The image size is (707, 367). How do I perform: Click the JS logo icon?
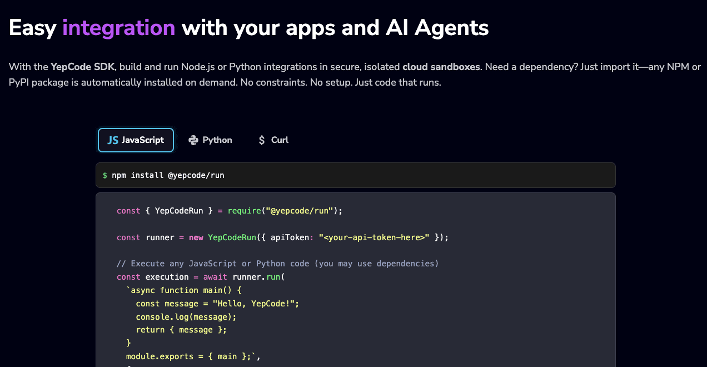pos(113,140)
